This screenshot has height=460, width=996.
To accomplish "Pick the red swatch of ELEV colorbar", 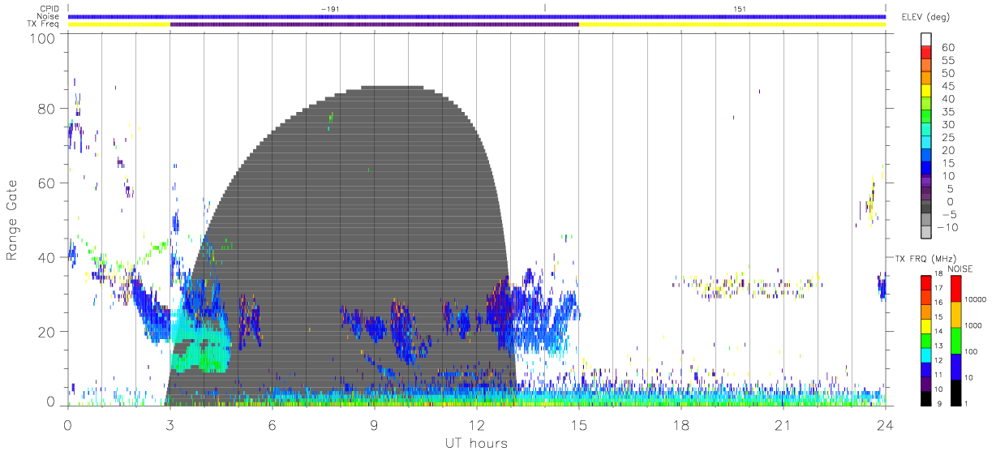I will [x=926, y=54].
